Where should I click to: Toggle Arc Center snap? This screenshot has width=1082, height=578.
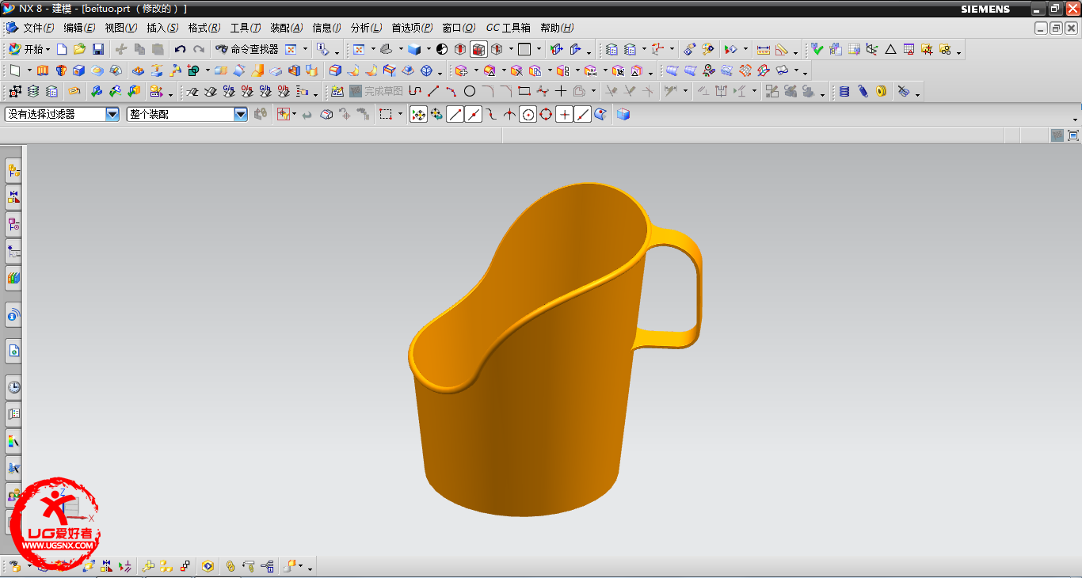[528, 114]
